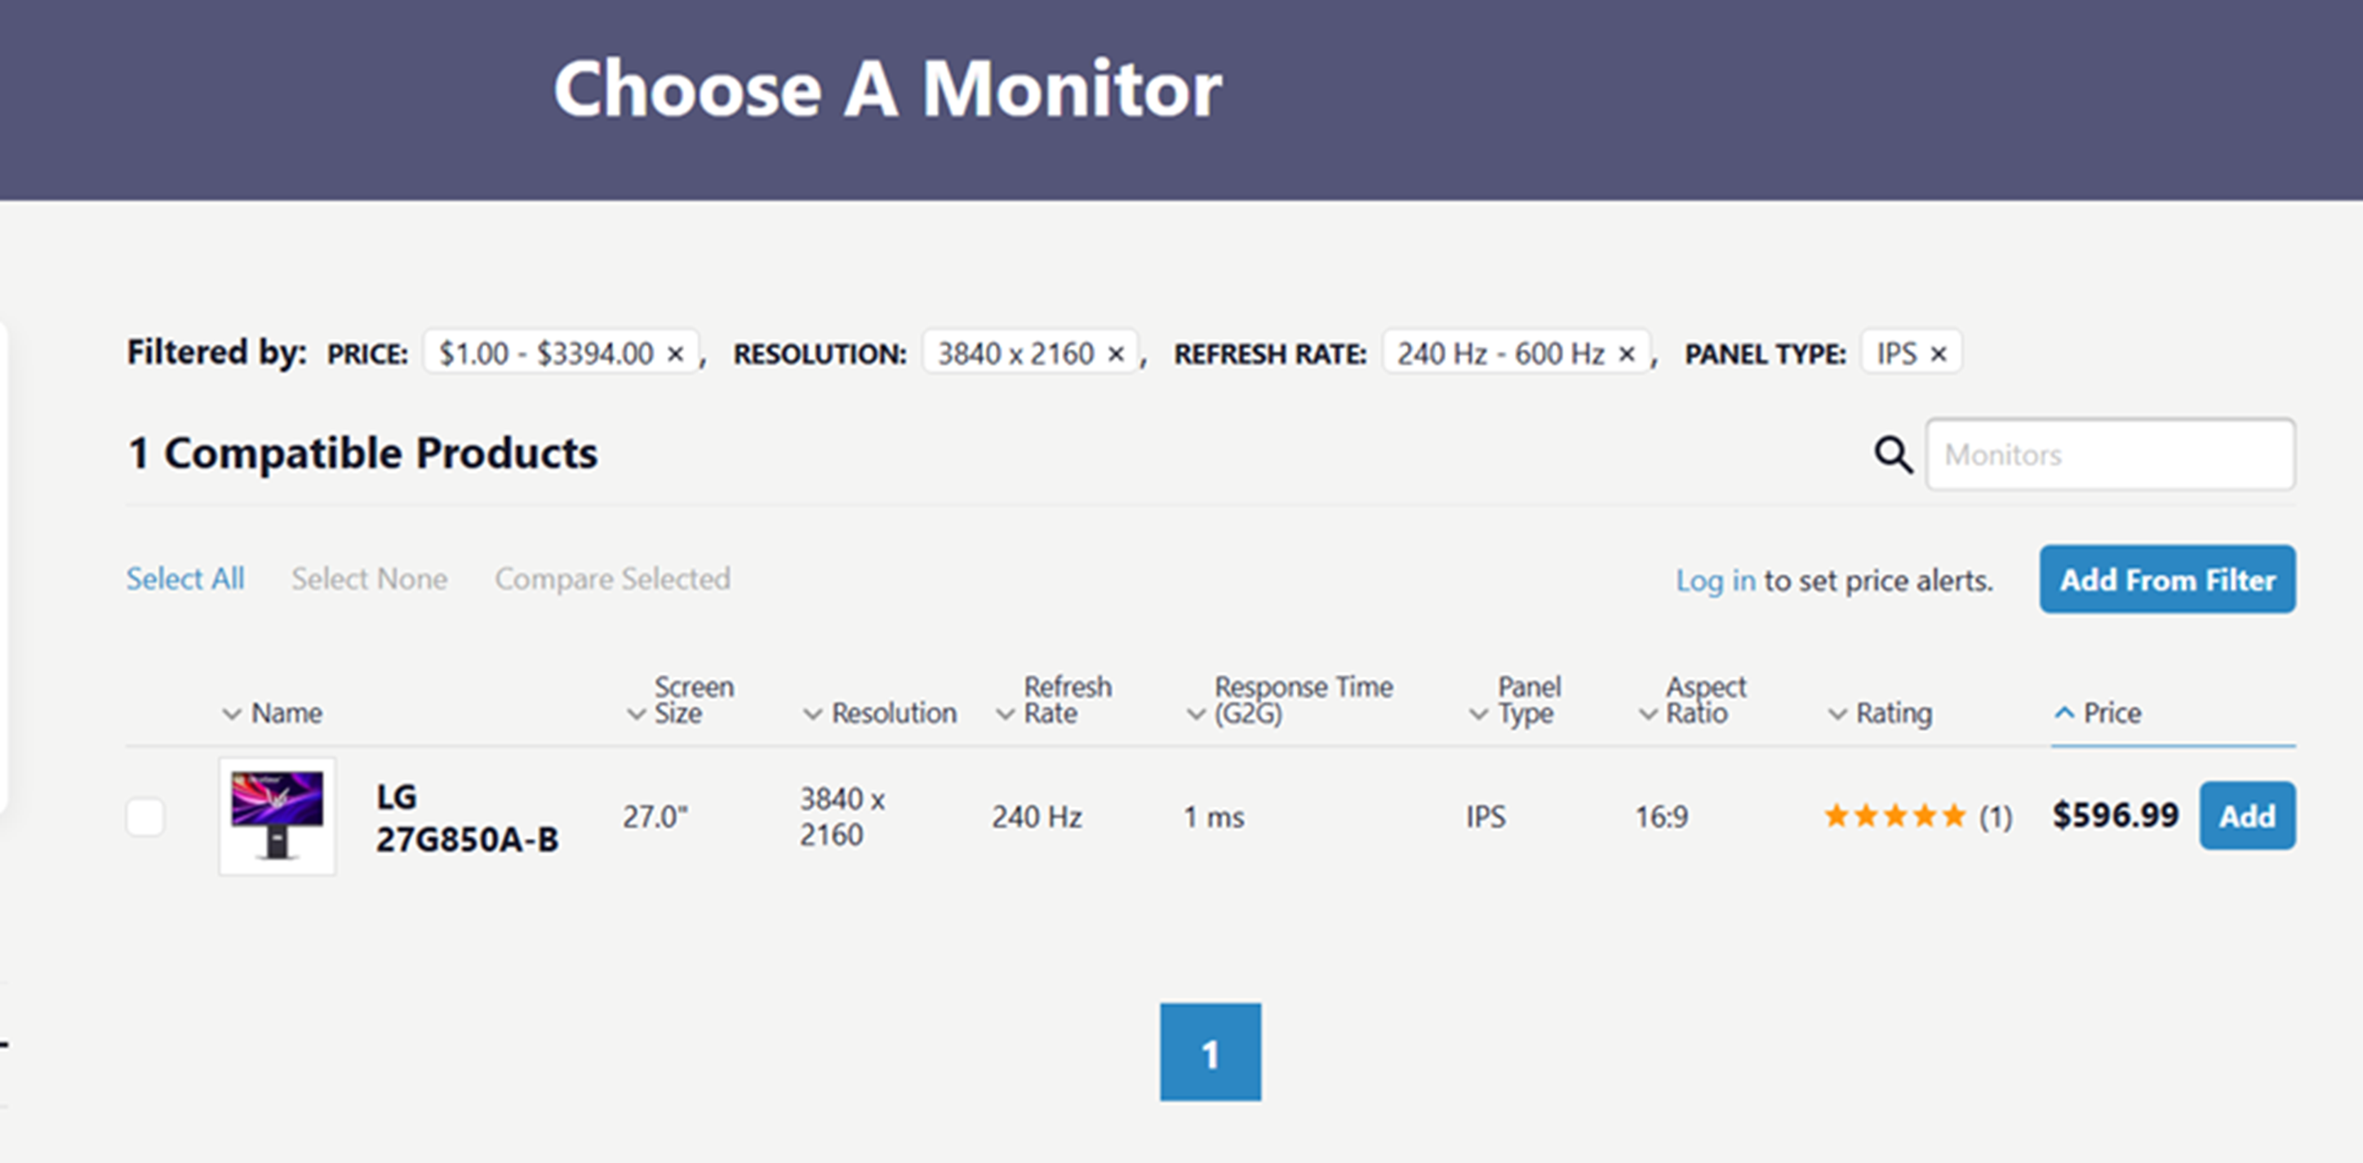Tick the checkbox for LG 27G850A-B
This screenshot has height=1163, width=2363.
point(145,816)
